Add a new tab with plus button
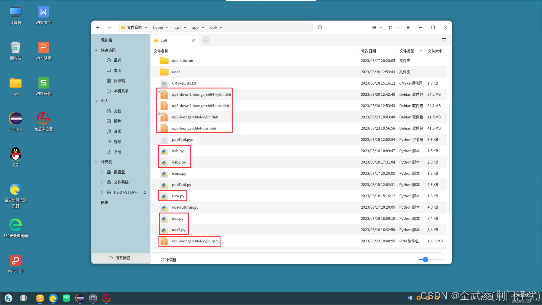Viewport: 542px width, 305px height. pyautogui.click(x=206, y=40)
